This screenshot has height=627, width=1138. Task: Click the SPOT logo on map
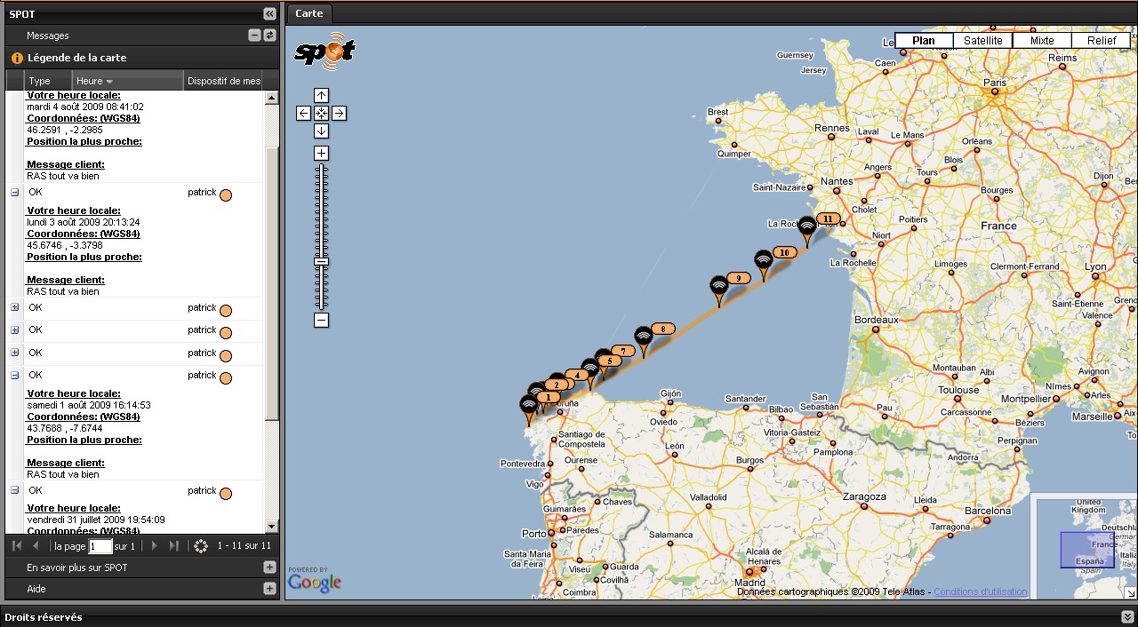(x=325, y=52)
